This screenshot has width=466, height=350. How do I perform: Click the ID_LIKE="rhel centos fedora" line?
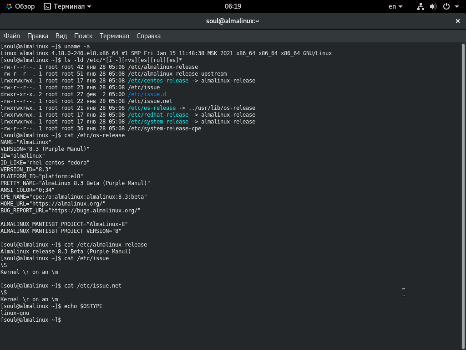tap(45, 163)
